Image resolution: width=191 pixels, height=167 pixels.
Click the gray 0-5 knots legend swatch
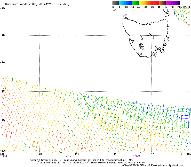pyautogui.click(x=116, y=3)
